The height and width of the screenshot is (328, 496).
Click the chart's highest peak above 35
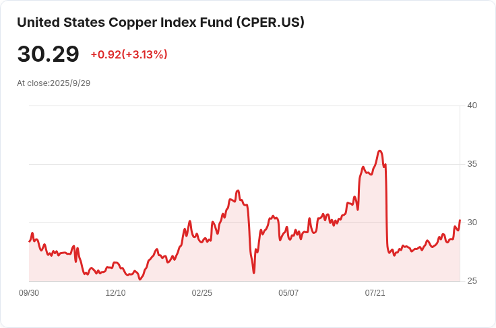tap(380, 151)
